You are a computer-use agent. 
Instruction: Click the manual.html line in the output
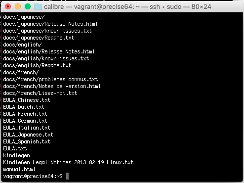click(19, 169)
